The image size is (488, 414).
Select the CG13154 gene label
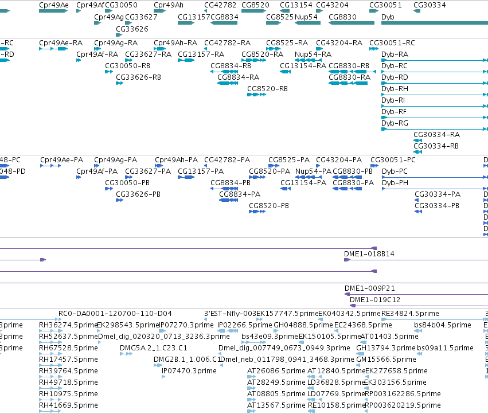pyautogui.click(x=296, y=5)
